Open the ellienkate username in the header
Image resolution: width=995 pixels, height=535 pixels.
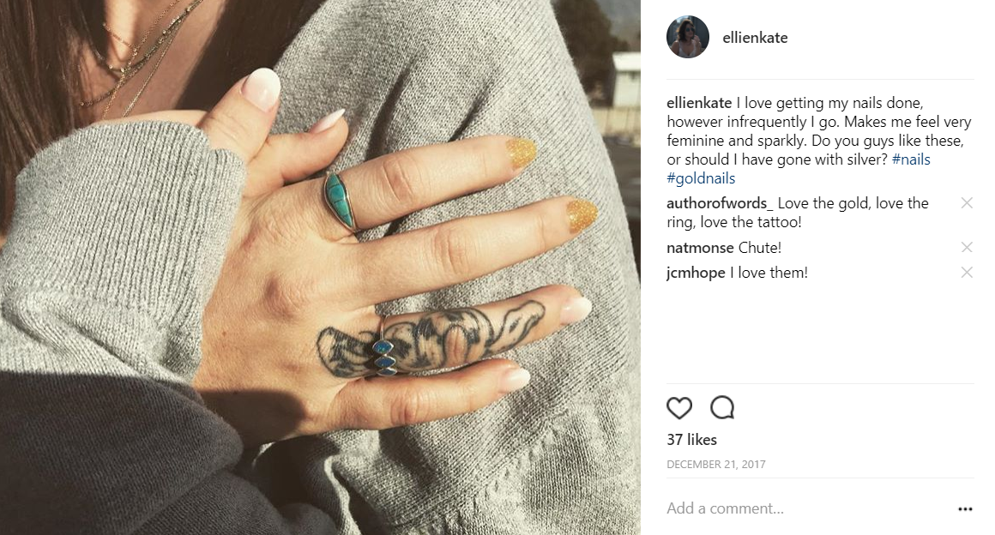tap(755, 38)
